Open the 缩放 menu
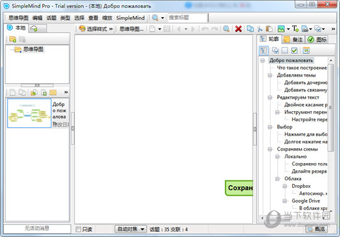340x237 pixels. click(x=107, y=18)
